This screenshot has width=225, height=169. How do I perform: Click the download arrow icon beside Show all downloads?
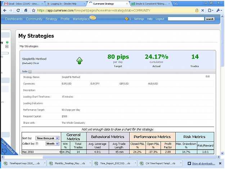point(189,163)
